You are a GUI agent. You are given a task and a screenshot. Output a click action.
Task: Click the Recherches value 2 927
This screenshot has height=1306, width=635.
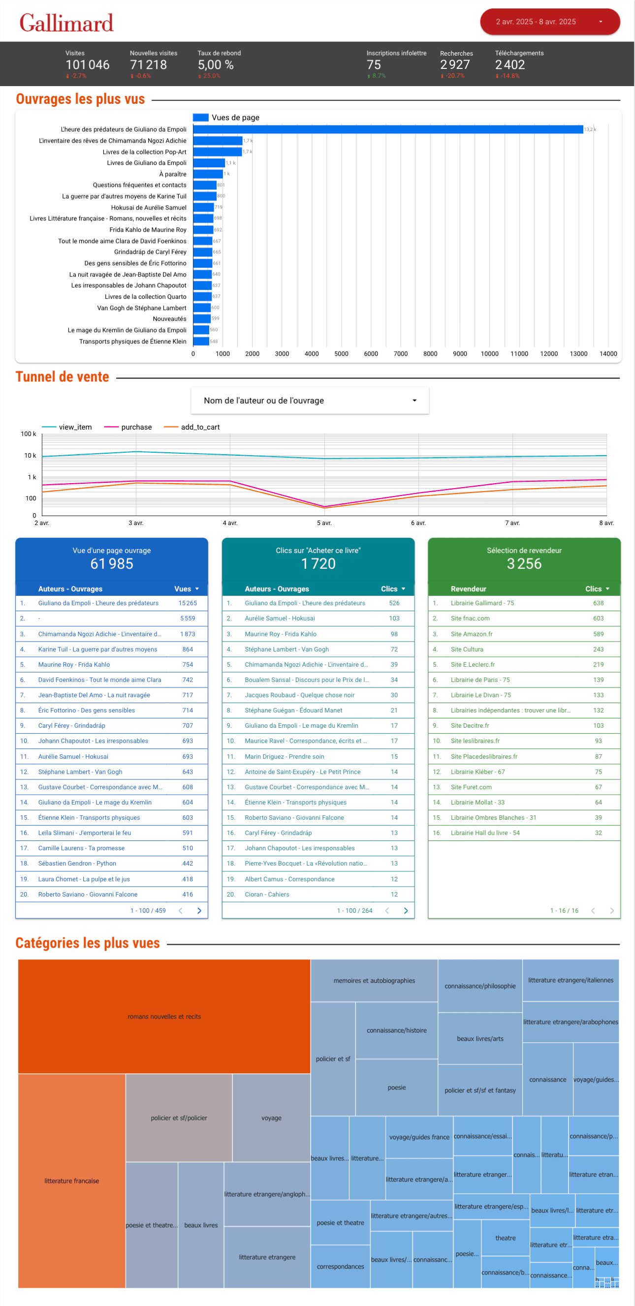pos(455,65)
